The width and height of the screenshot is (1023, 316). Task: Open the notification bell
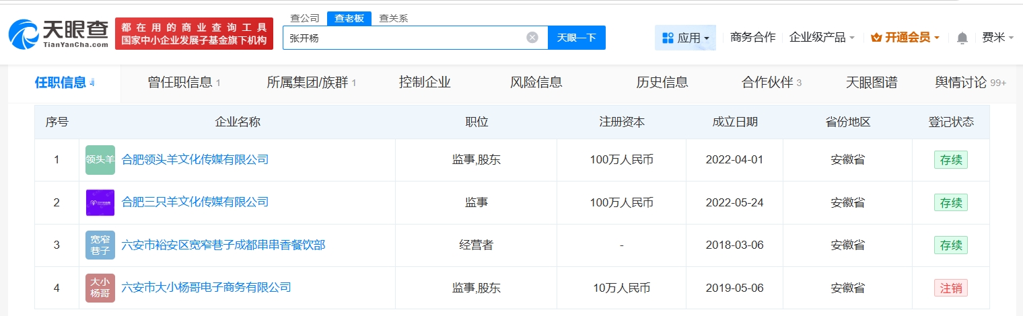click(962, 38)
